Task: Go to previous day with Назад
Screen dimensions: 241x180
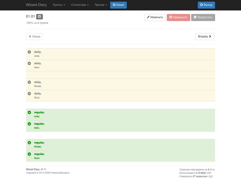Action: pos(35,36)
